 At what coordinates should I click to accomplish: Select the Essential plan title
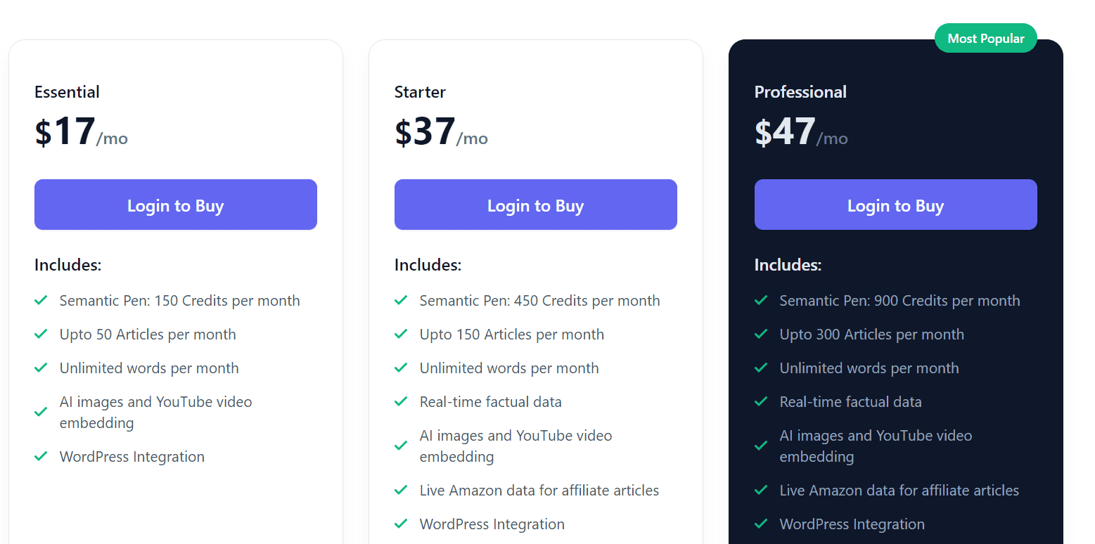[x=67, y=92]
